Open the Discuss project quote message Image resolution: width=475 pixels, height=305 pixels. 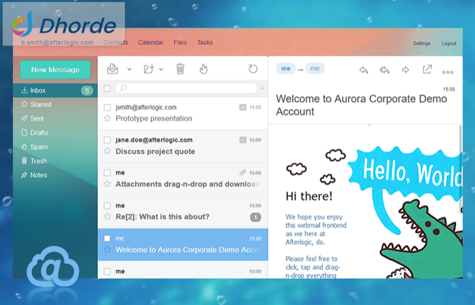183,146
